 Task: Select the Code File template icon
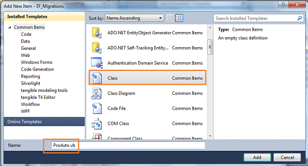pyautogui.click(x=97, y=108)
